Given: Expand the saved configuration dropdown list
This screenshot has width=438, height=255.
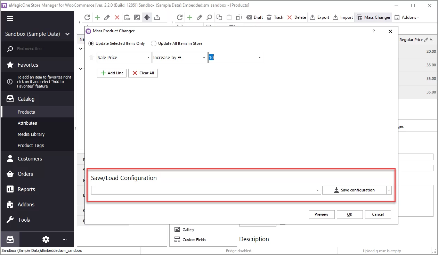Looking at the screenshot, I should [x=318, y=190].
